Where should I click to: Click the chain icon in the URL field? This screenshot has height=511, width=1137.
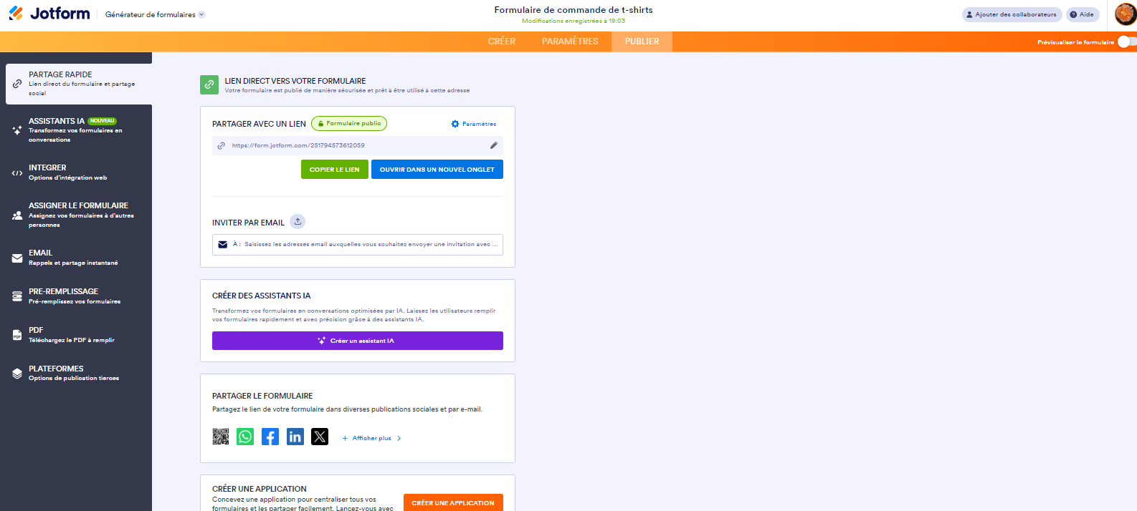tap(222, 145)
